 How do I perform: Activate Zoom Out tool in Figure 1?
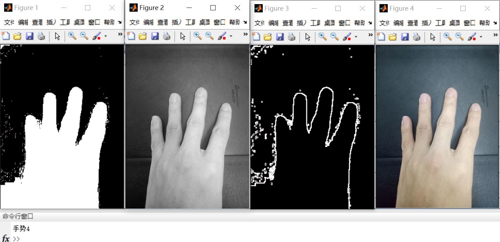(84, 36)
